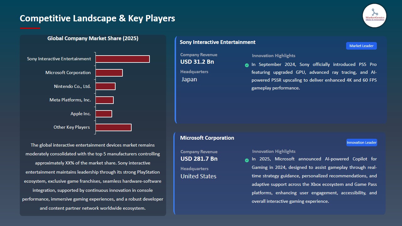Click the MarketGenics logo
402x226 pixels.
pyautogui.click(x=374, y=16)
